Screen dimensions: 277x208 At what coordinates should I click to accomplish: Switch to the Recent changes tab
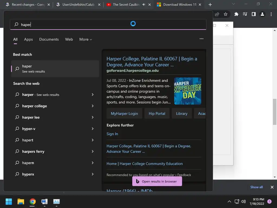pyautogui.click(x=28, y=5)
